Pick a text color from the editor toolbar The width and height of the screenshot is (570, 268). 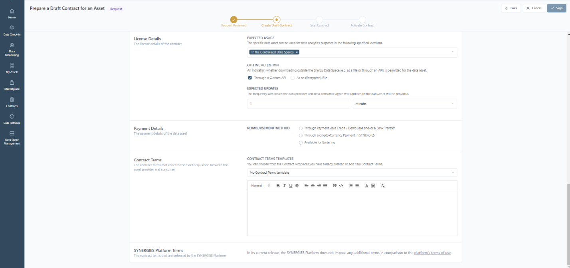pos(366,186)
